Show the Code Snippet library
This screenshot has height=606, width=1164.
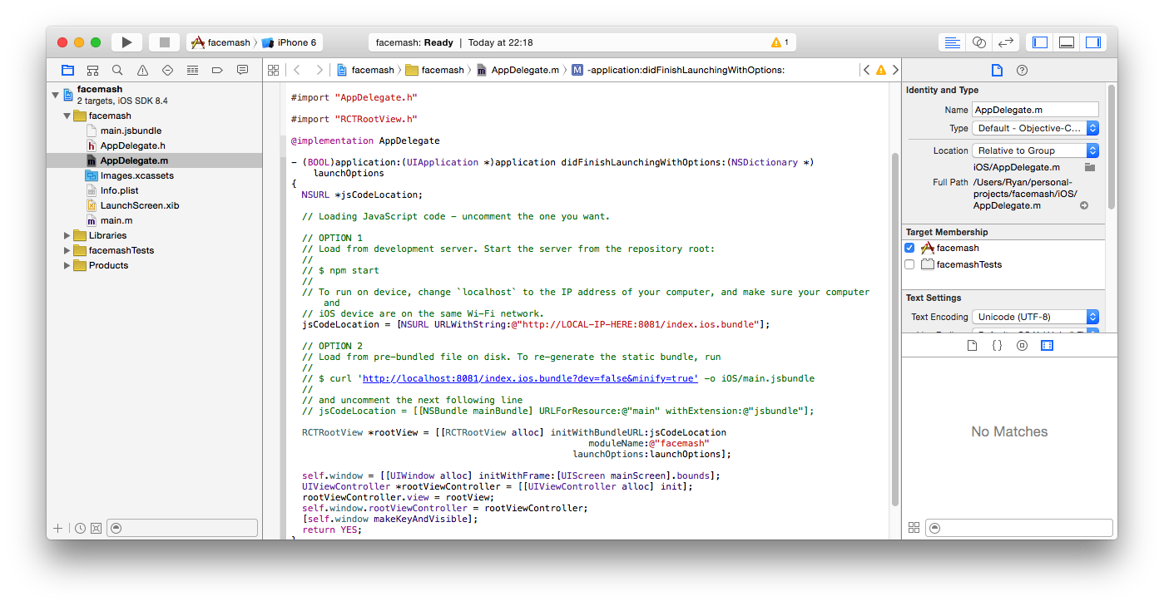coord(997,345)
